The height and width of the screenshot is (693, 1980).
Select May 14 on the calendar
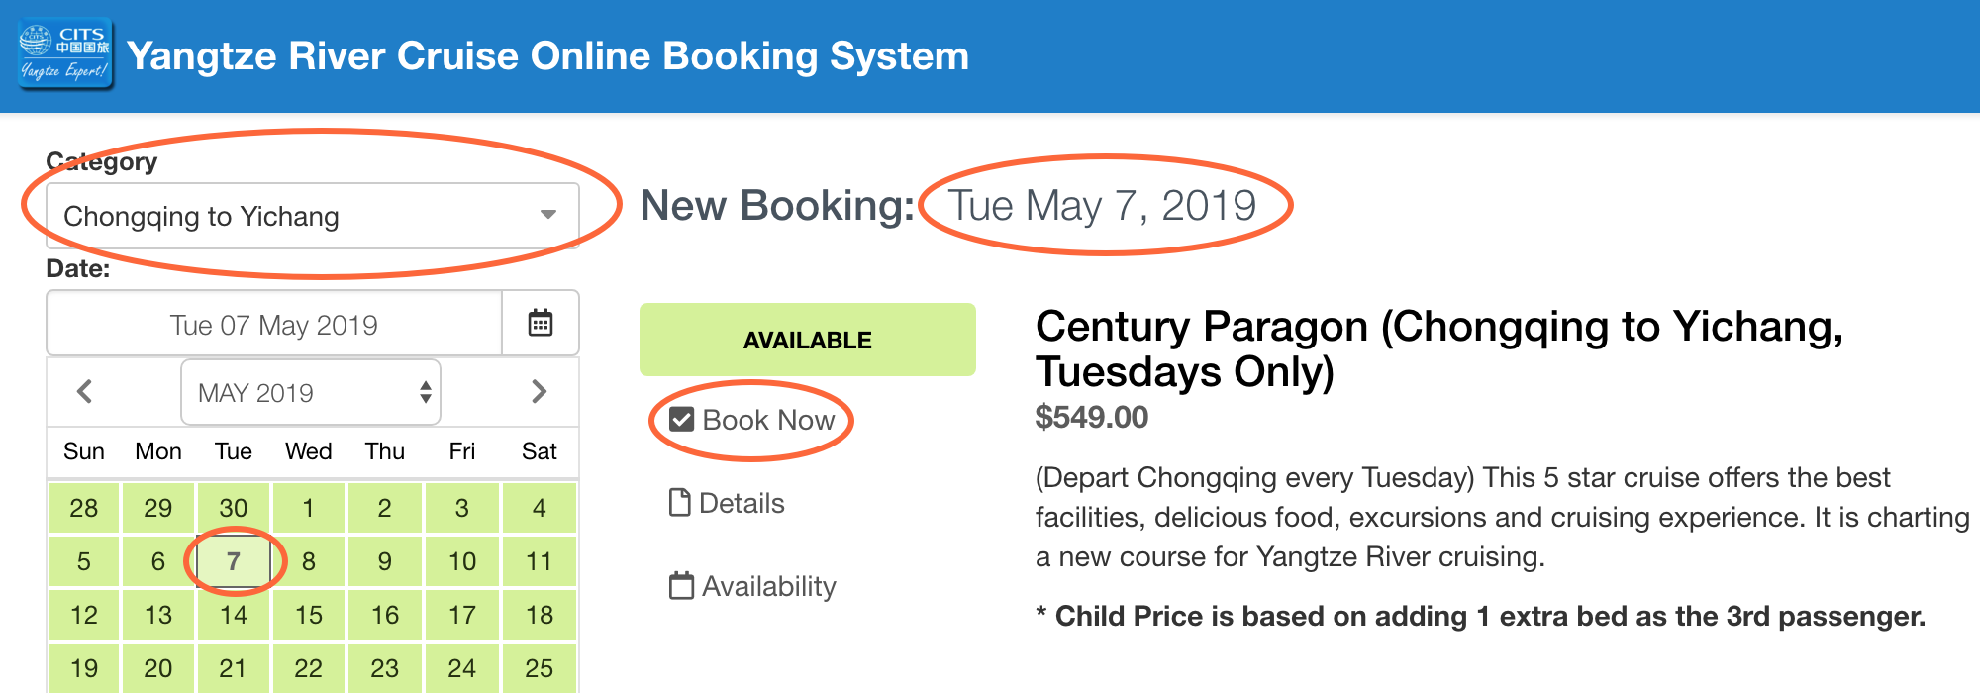coord(234,615)
